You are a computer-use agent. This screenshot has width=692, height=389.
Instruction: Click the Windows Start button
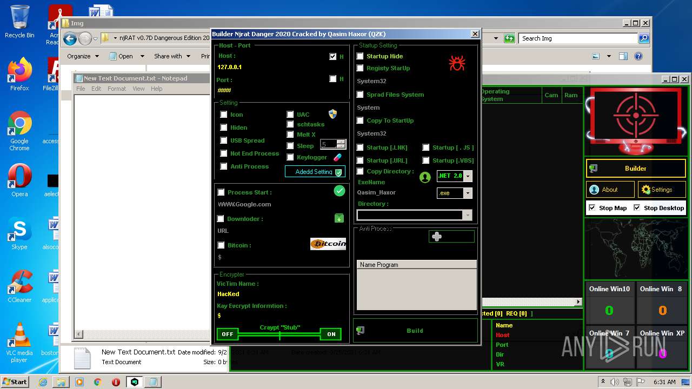[15, 382]
